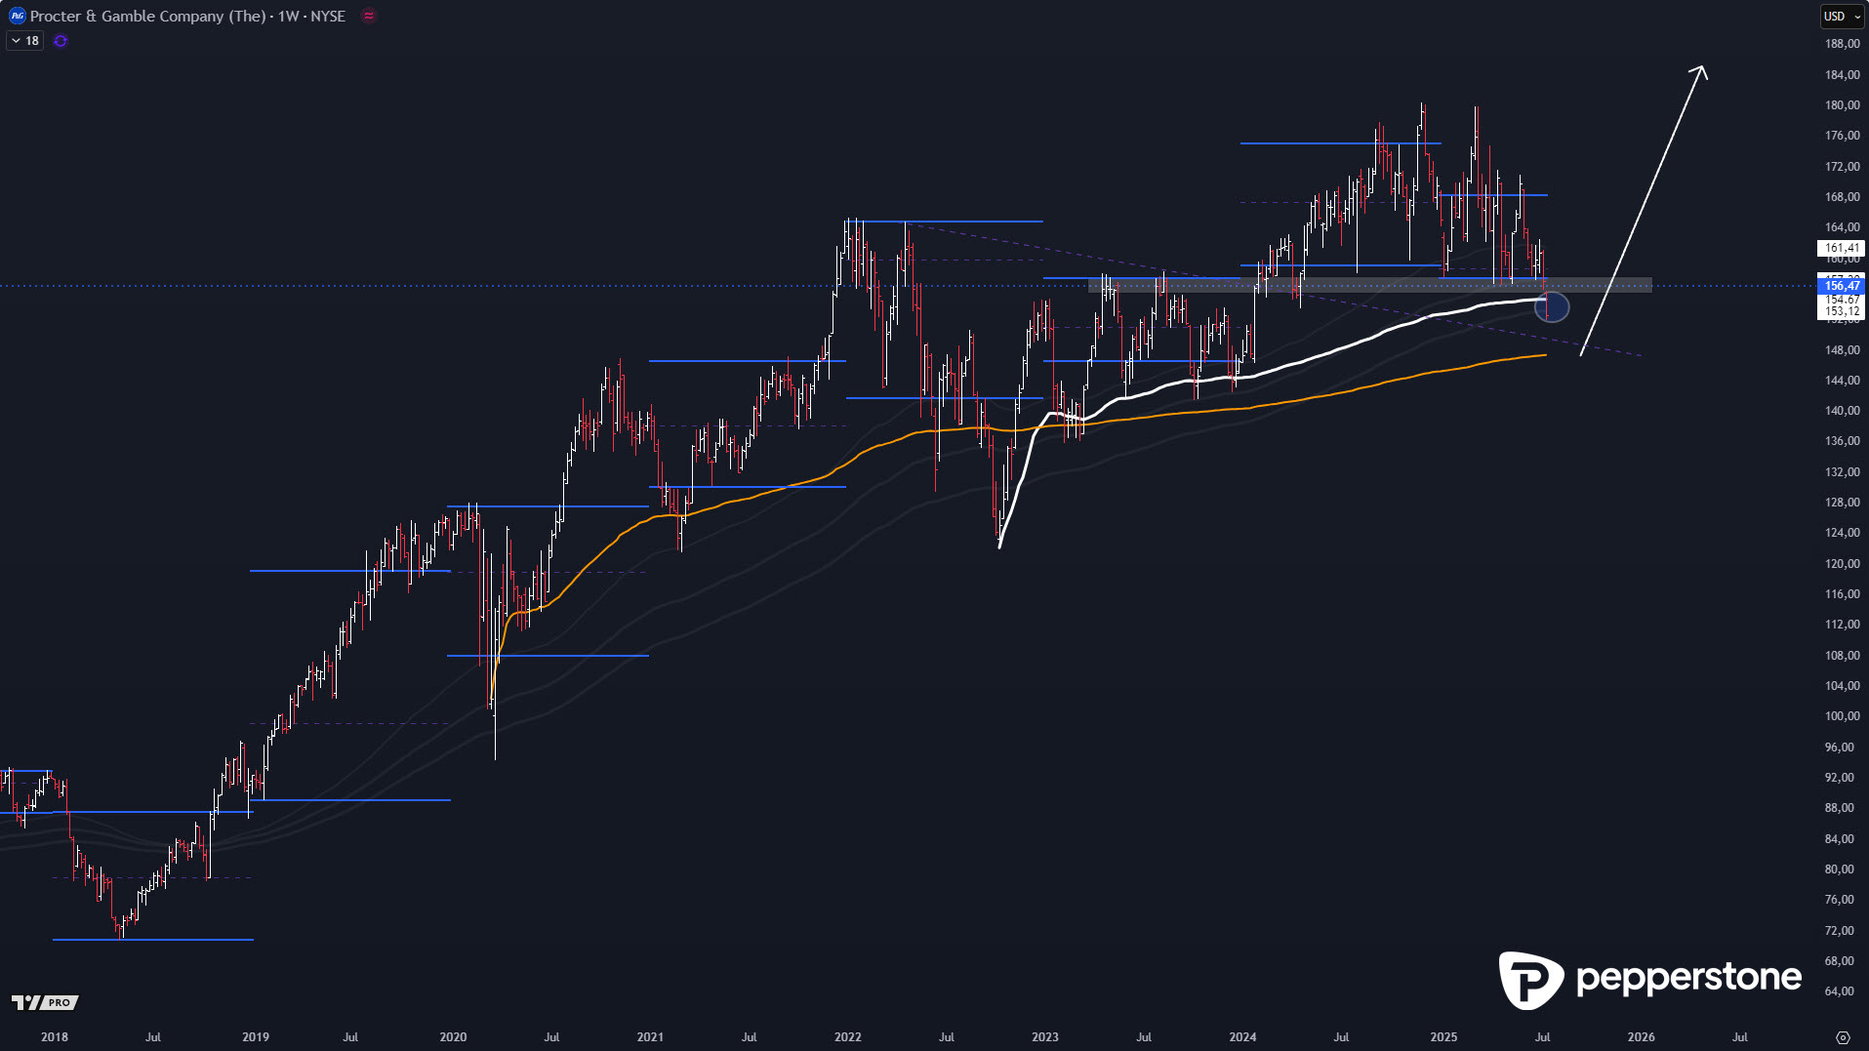Expand the collapsed indicators legend showing 18
This screenshot has height=1051, width=1869.
(25, 41)
